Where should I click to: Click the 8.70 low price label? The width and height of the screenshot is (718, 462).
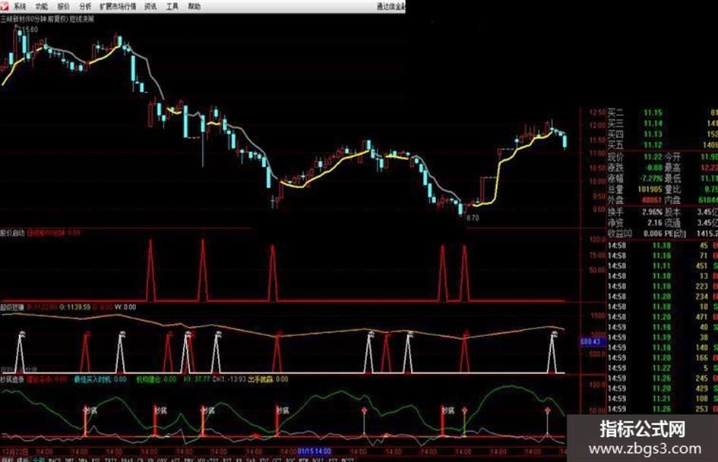tap(473, 218)
